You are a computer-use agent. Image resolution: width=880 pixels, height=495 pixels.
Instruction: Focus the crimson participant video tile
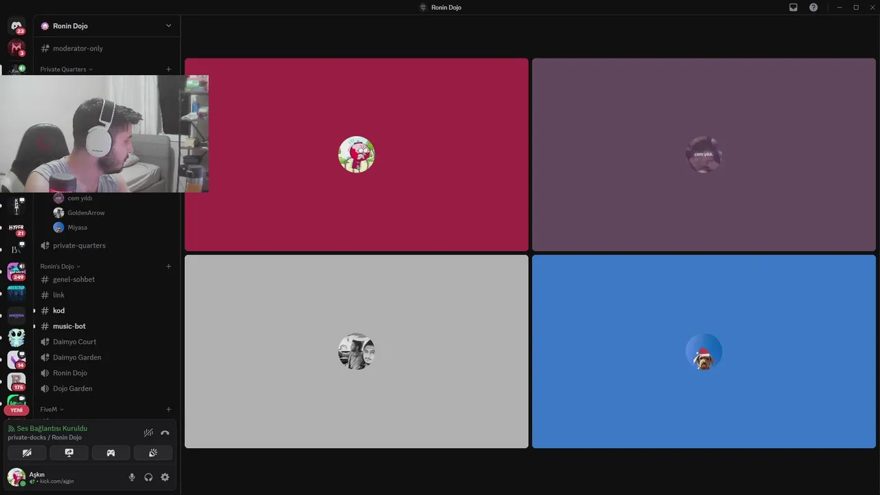coord(357,155)
